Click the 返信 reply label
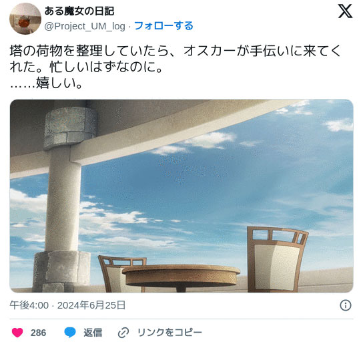This screenshot has width=363, height=342. [93, 333]
